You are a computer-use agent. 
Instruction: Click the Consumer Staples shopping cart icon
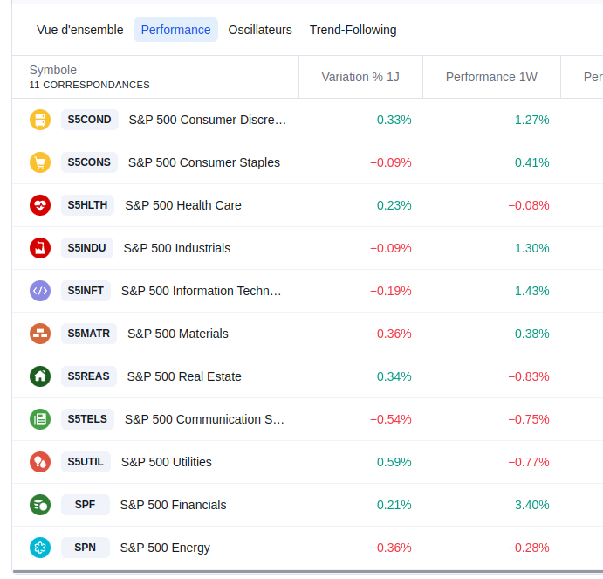[x=39, y=162]
